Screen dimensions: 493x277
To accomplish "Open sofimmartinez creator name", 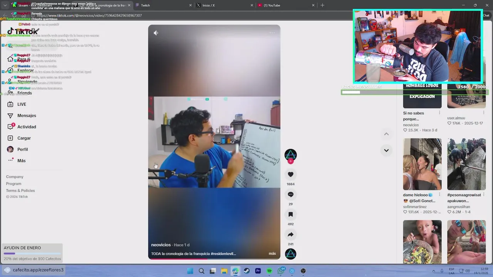I will tap(415, 207).
